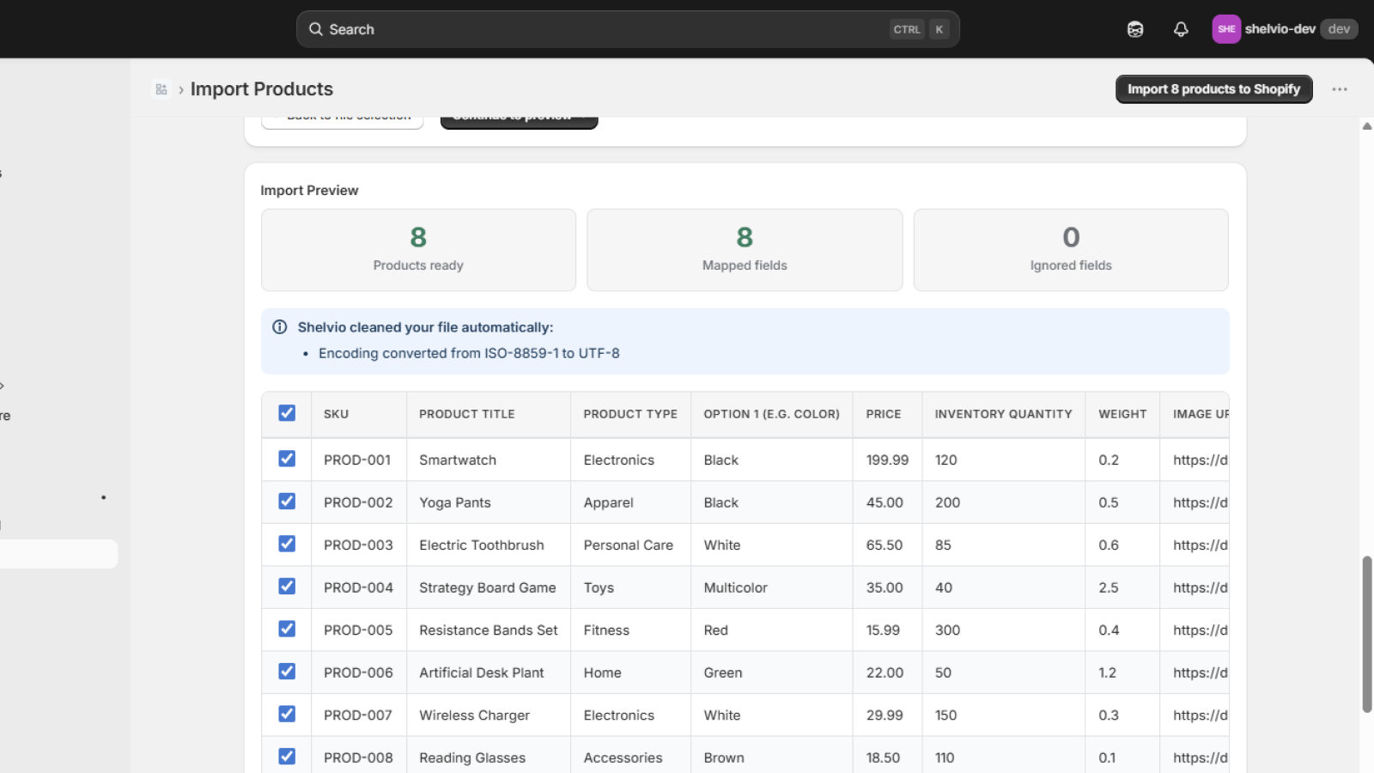Toggle the select-all checkbox in the table header
Image resolution: width=1374 pixels, height=773 pixels.
point(287,413)
